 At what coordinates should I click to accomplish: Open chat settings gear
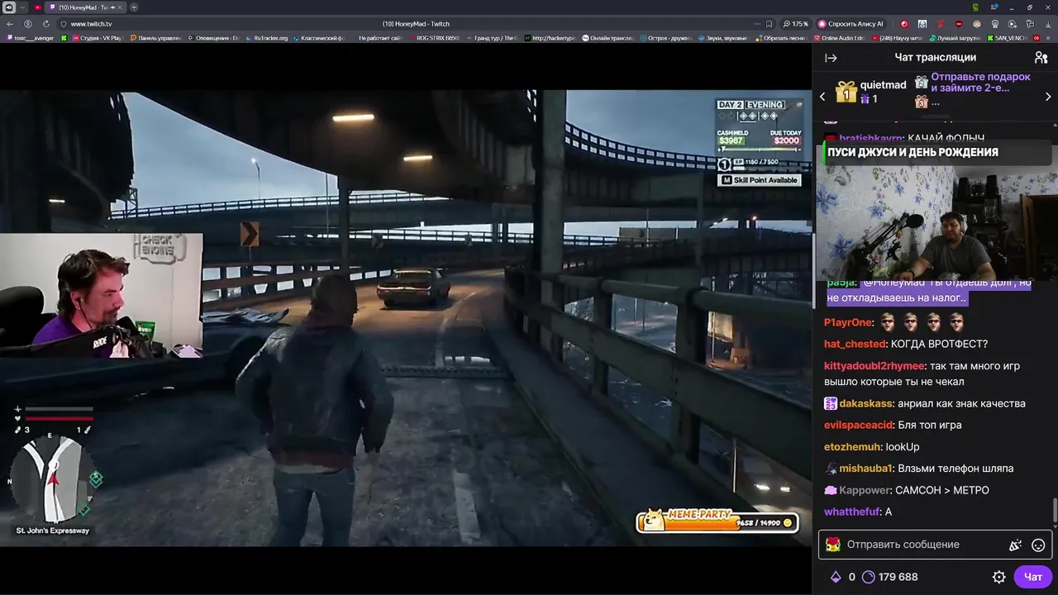tap(998, 577)
